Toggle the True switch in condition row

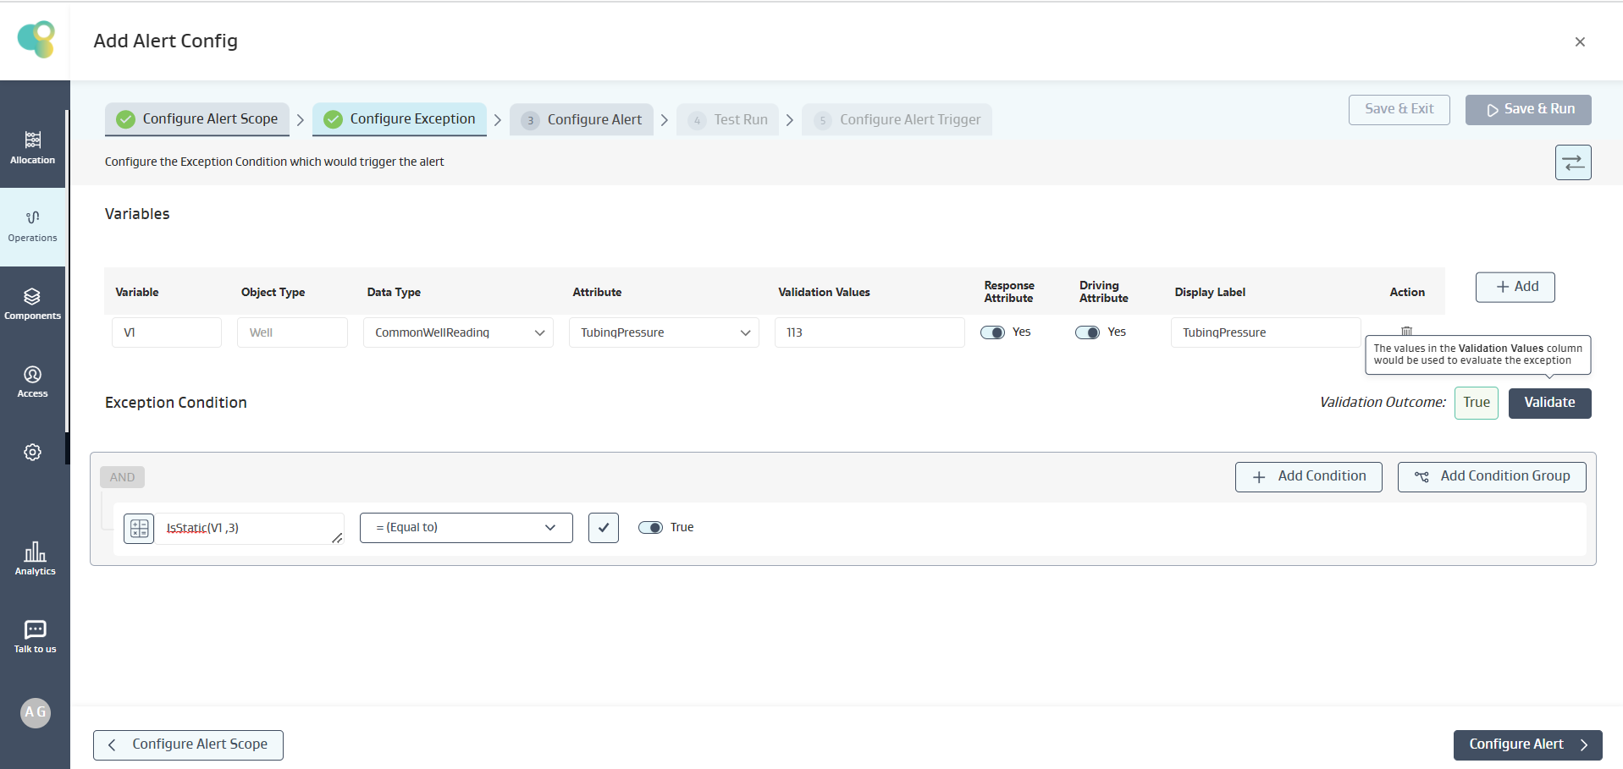[650, 527]
